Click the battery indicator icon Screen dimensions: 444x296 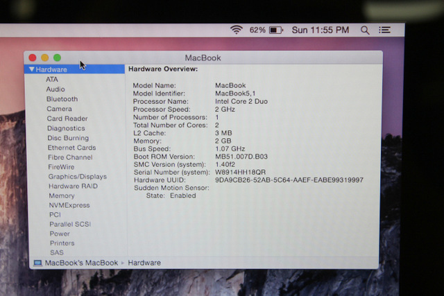click(x=276, y=31)
